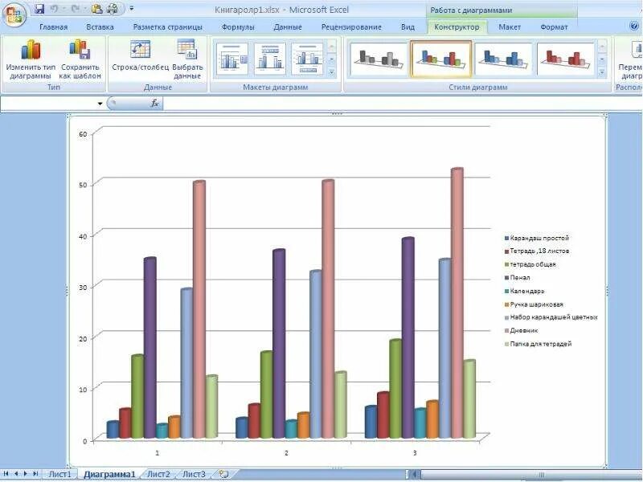Switch Row/Column of chart data
Viewport: 643px width, 482px height.
click(x=140, y=50)
